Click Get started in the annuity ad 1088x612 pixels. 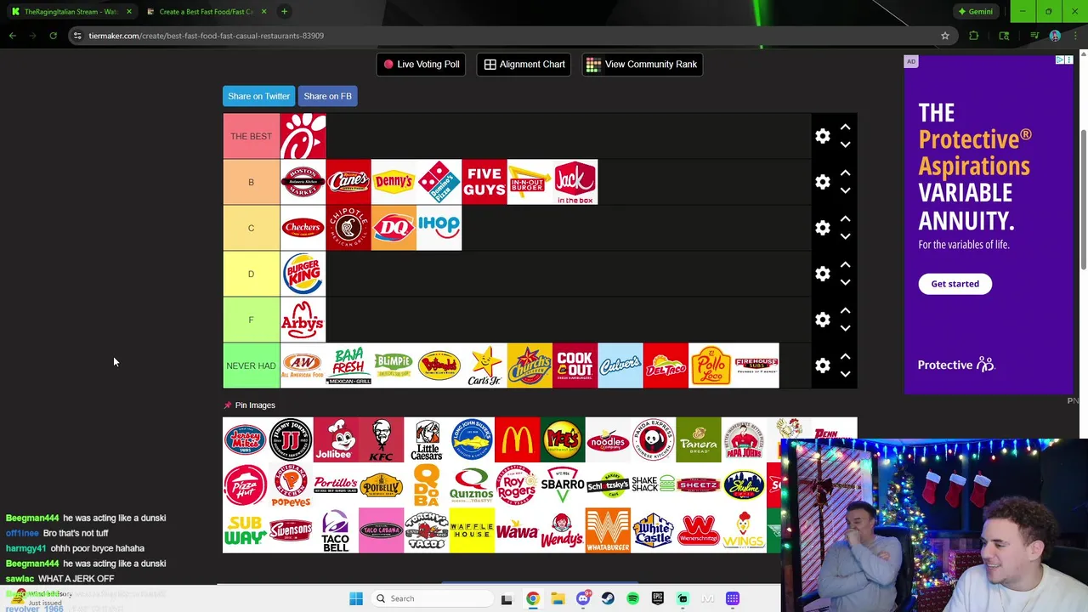(x=955, y=284)
